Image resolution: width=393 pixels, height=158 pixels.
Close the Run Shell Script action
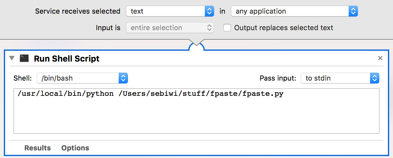pyautogui.click(x=380, y=58)
